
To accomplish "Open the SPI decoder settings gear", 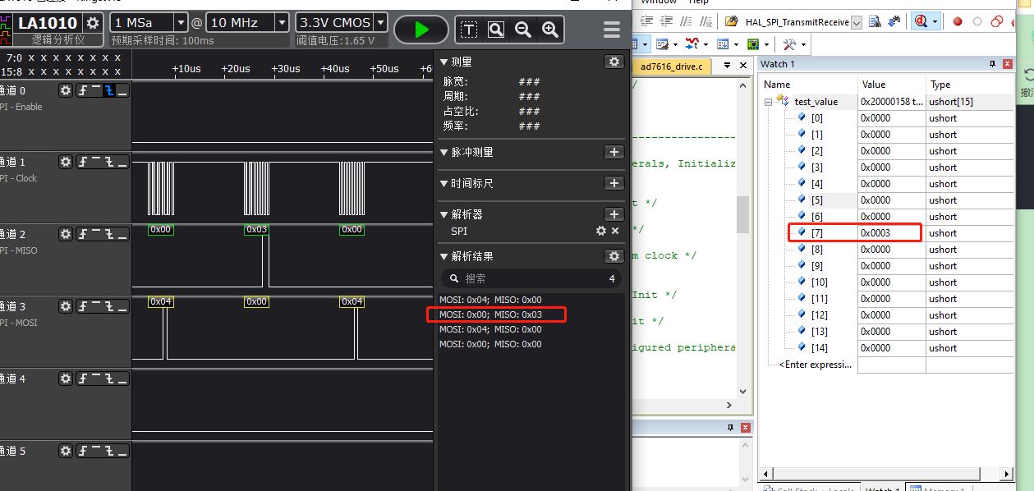I will tap(600, 231).
